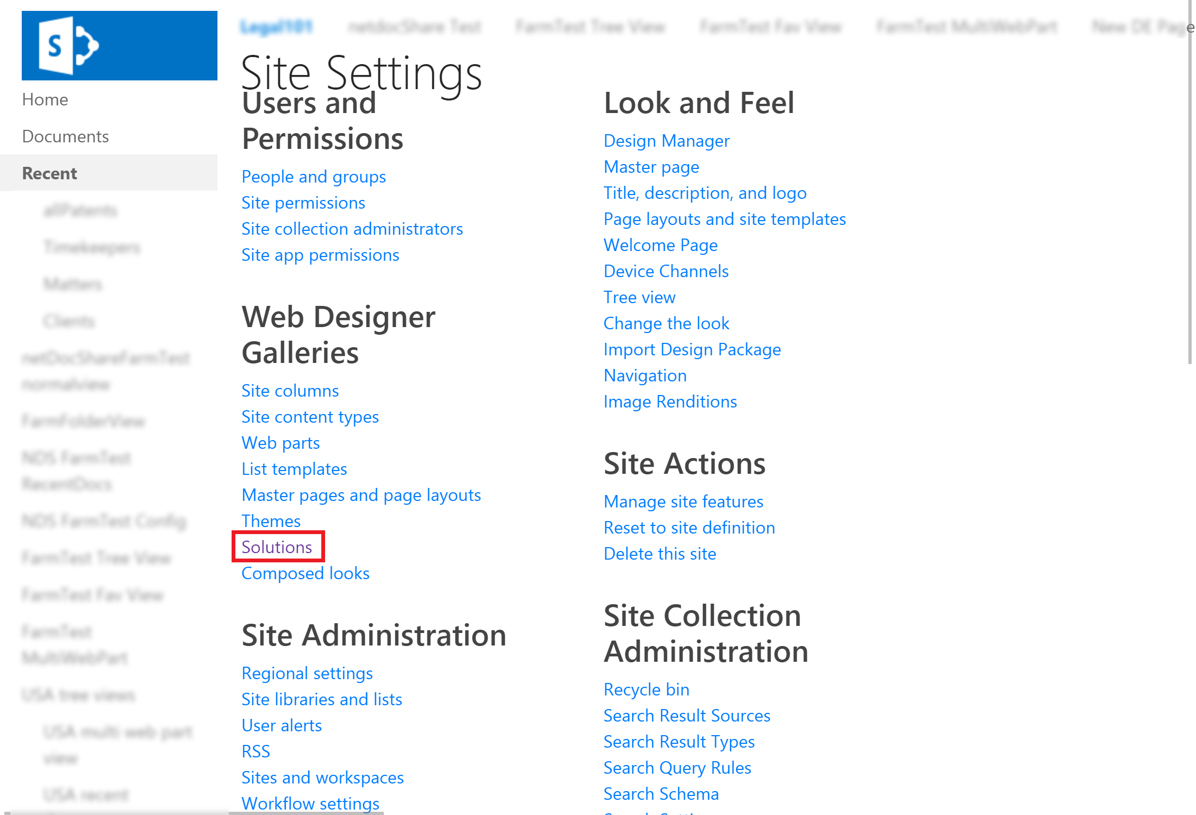The image size is (1196, 815).
Task: Open Workflow settings link
Action: coord(310,803)
